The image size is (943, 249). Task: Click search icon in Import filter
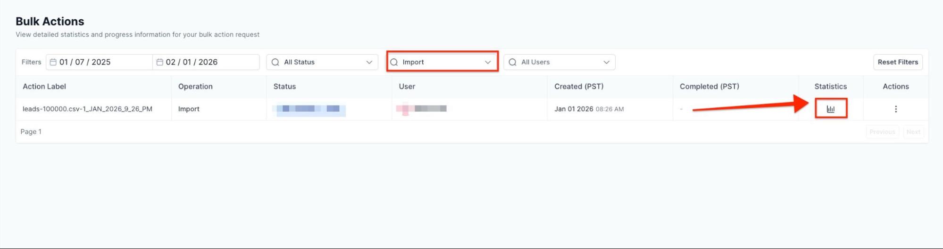(394, 62)
